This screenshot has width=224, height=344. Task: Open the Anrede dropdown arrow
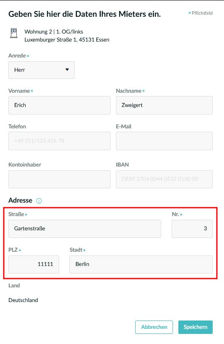pos(67,70)
